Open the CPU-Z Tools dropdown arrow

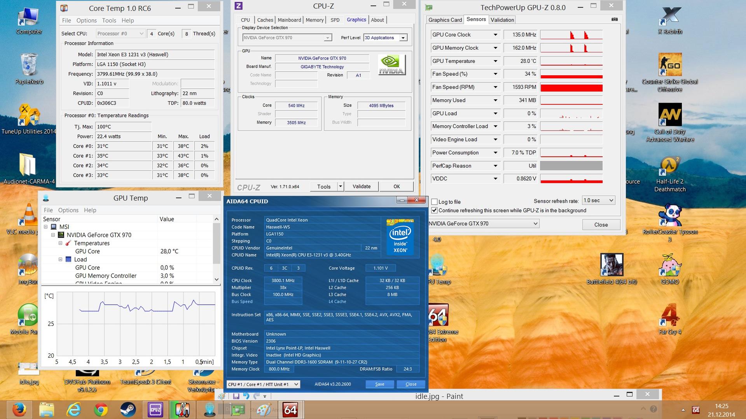(340, 187)
